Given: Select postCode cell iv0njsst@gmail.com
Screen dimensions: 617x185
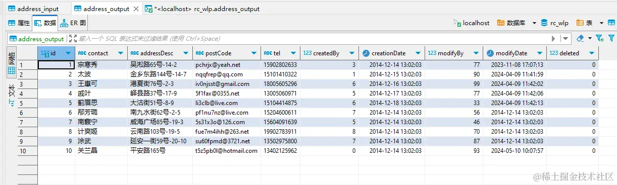Looking at the screenshot, I should [x=227, y=84].
